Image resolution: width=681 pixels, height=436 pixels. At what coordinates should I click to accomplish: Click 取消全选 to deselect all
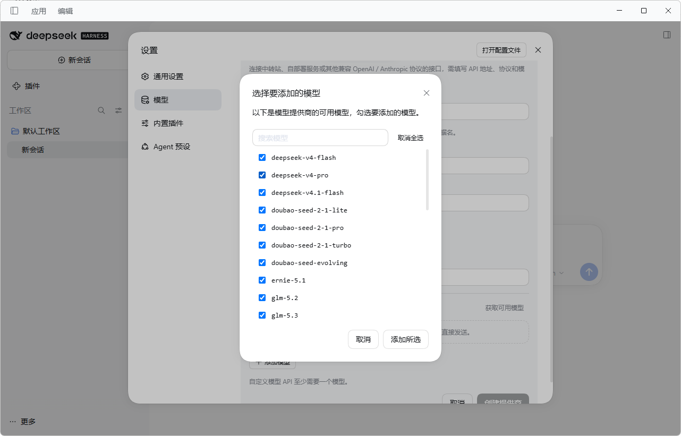[411, 138]
